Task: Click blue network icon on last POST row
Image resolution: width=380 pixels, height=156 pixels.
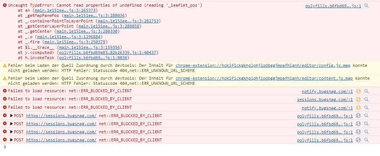Action: tap(358, 140)
